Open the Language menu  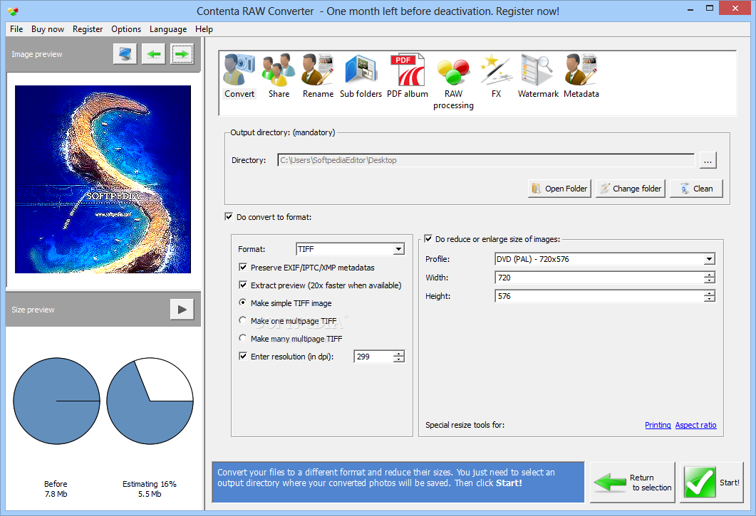168,29
